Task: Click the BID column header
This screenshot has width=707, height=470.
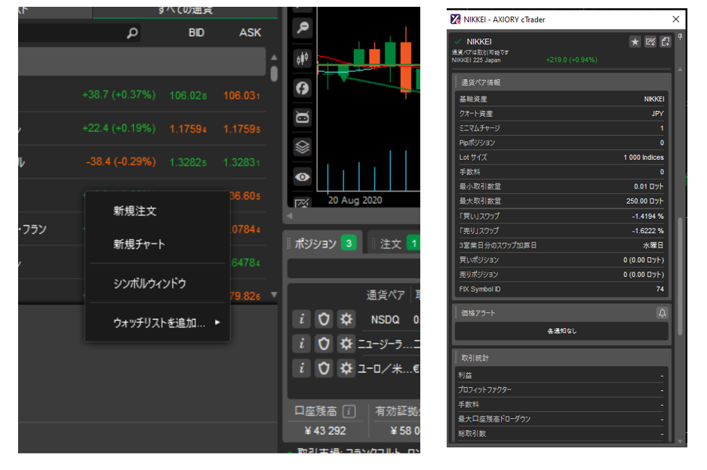Action: coord(196,32)
